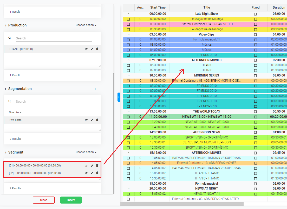Click link icon on TITANIC production row
287x209 pixels.
coord(87,49)
